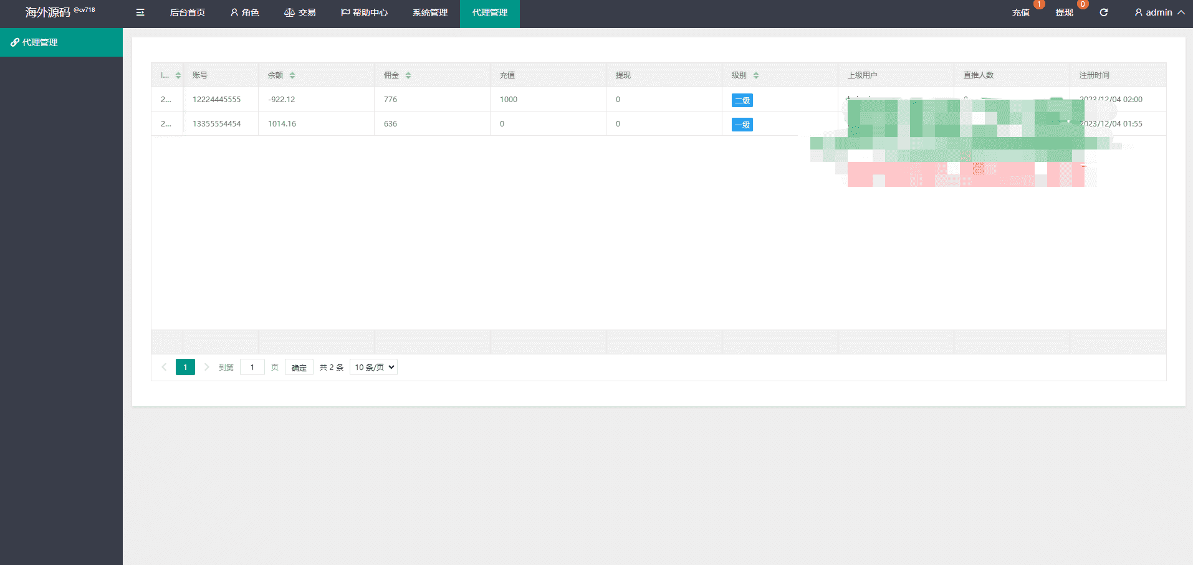The image size is (1193, 565).
Task: Open 充值 recharge notifications
Action: (x=1021, y=12)
